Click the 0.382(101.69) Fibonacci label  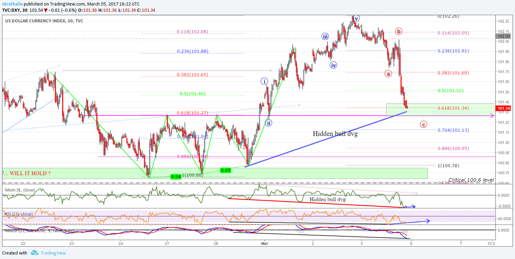point(453,73)
